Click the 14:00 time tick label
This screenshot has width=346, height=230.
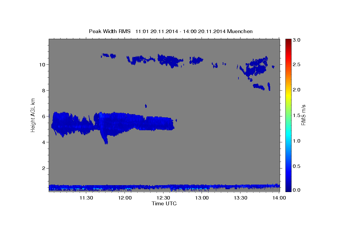279,198
